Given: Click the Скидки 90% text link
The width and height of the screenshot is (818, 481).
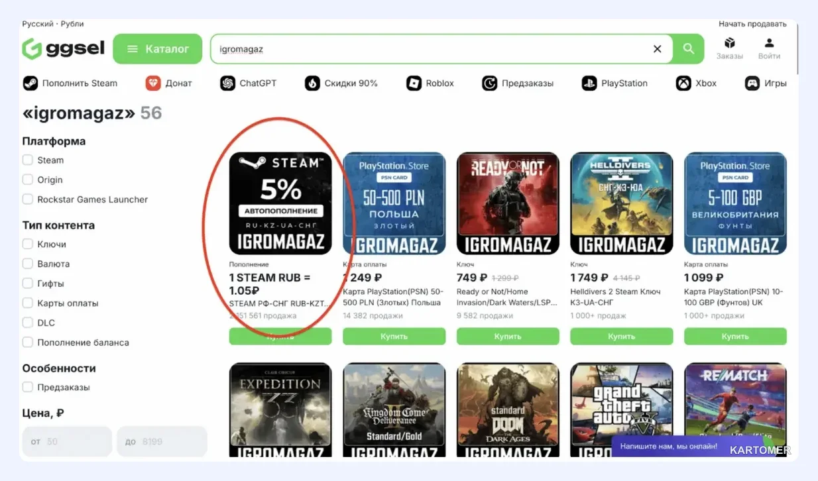Looking at the screenshot, I should coord(351,83).
